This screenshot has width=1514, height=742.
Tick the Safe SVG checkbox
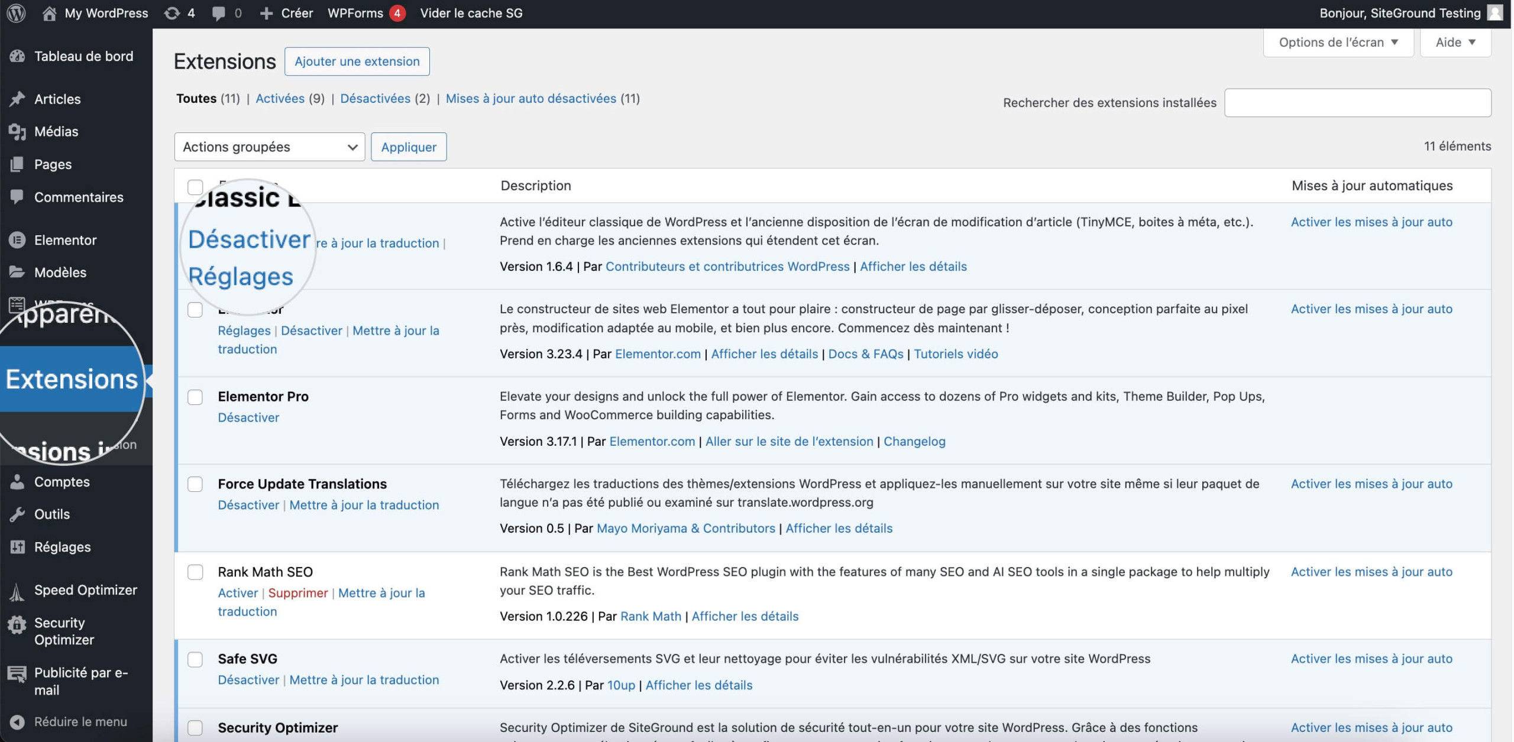(195, 660)
